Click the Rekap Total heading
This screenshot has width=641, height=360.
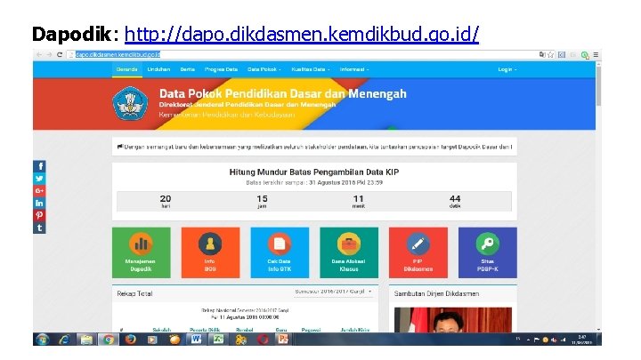[134, 293]
